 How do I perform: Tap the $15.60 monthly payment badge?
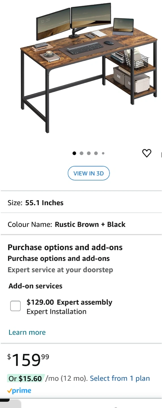[x=25, y=379]
